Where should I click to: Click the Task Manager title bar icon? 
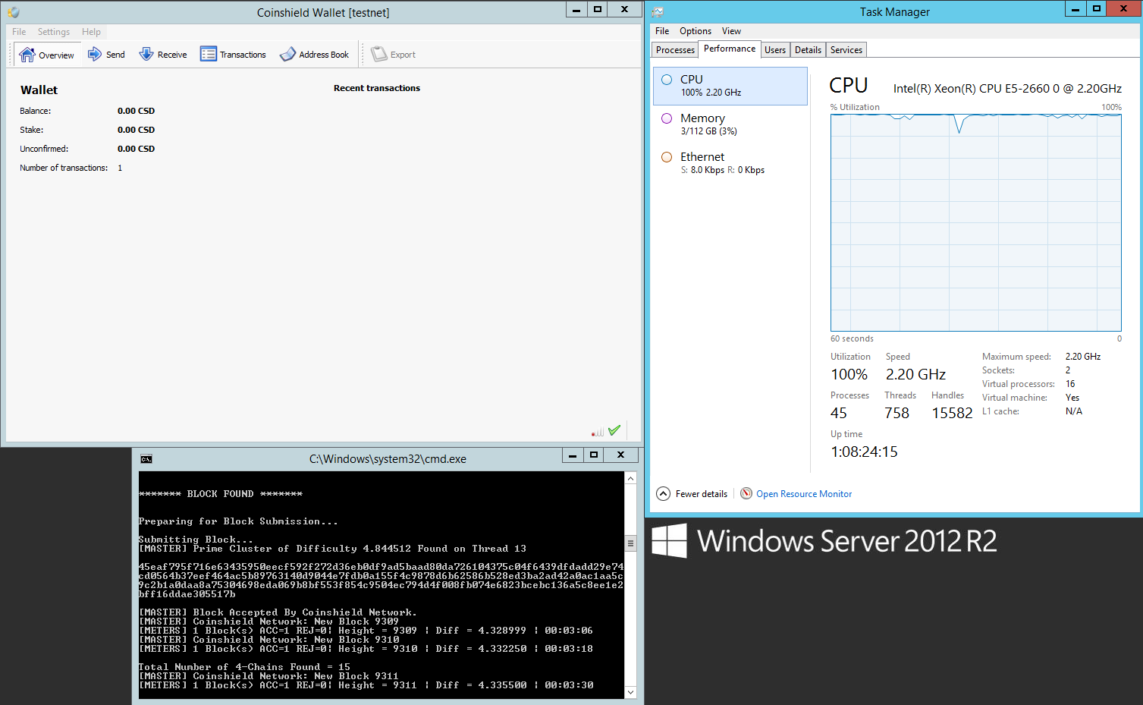pyautogui.click(x=658, y=12)
